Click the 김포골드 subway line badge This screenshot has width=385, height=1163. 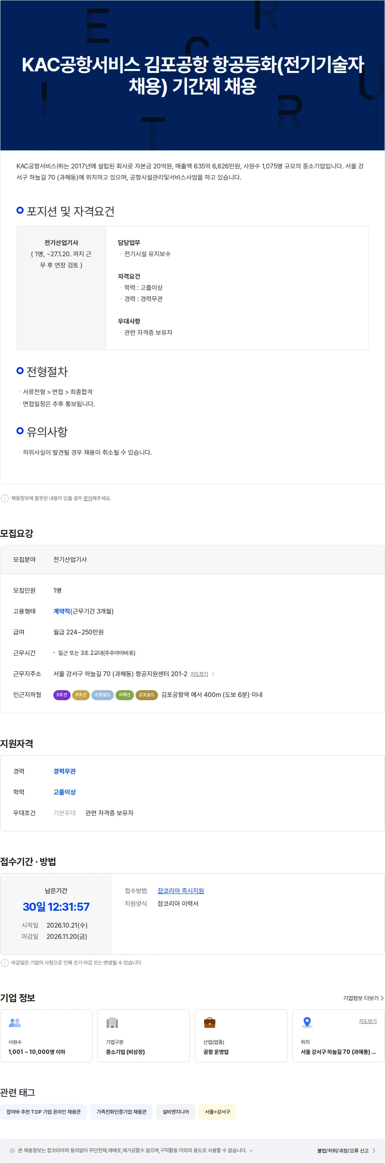pos(147,694)
